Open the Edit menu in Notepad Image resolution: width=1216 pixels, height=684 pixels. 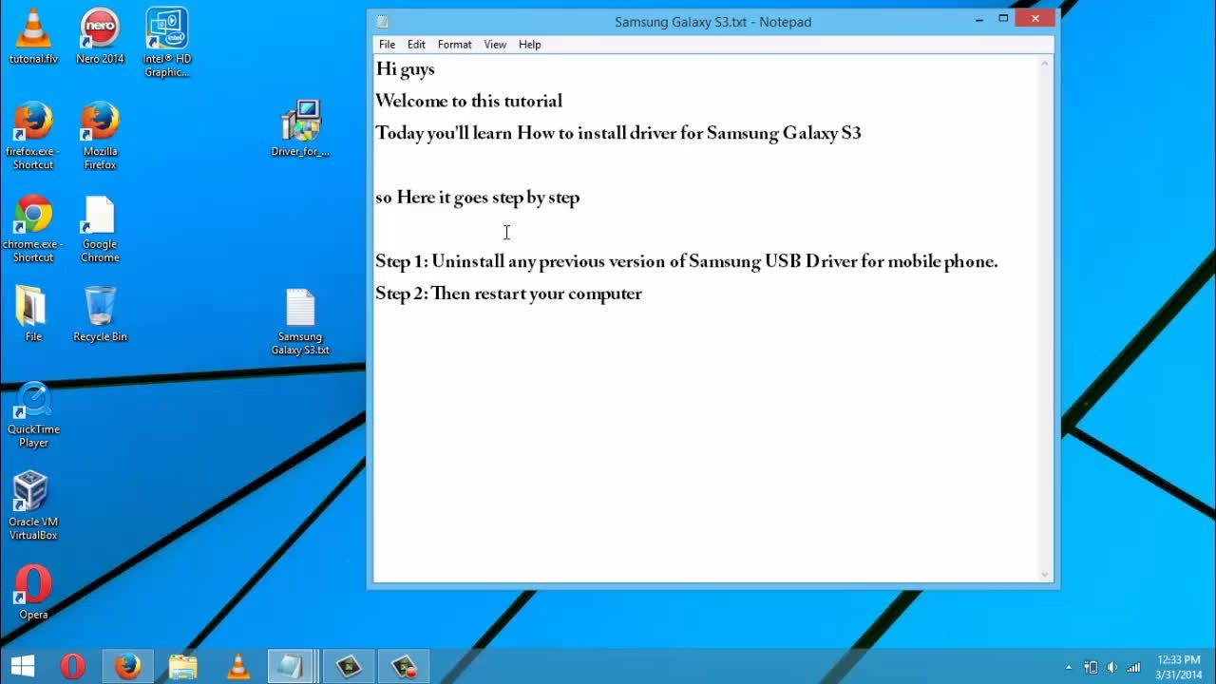(416, 45)
